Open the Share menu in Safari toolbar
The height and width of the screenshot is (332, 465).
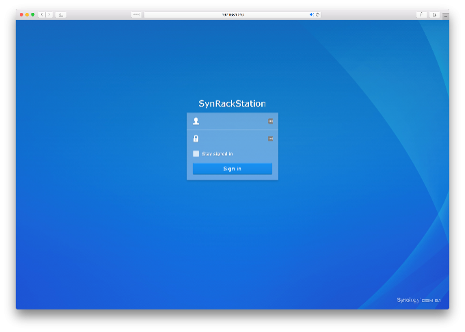click(421, 14)
